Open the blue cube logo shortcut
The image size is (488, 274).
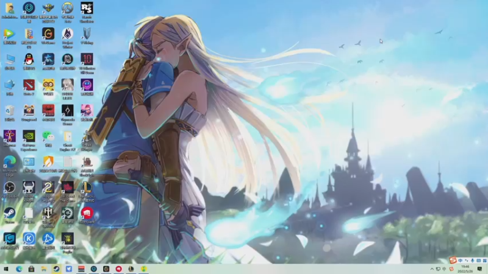point(10,239)
